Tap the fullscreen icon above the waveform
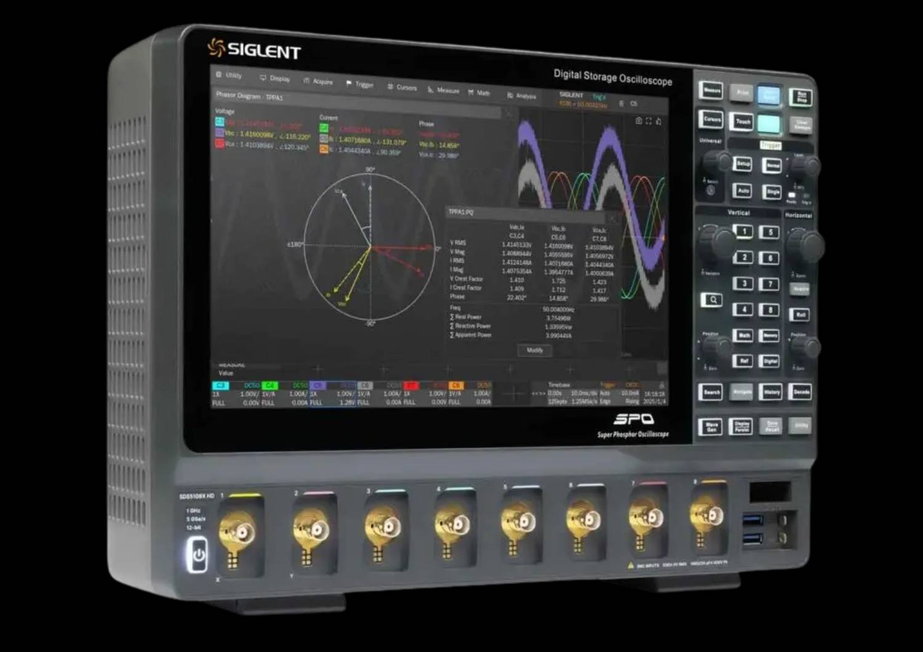 click(x=649, y=122)
